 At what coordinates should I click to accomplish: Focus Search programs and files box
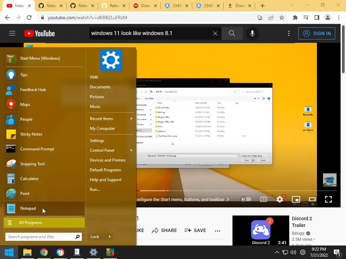pos(44,237)
